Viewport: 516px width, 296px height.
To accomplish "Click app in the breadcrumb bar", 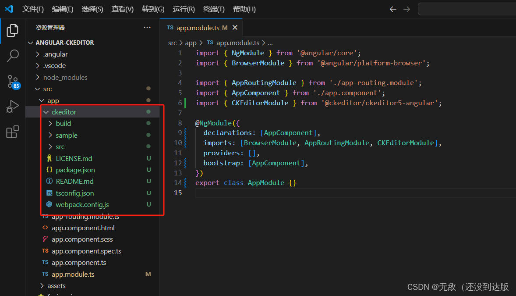I will click(191, 43).
